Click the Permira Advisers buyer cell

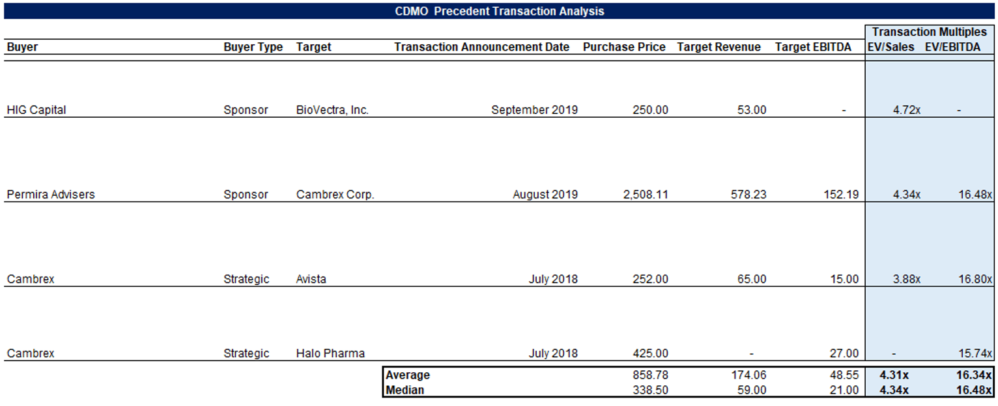51,195
